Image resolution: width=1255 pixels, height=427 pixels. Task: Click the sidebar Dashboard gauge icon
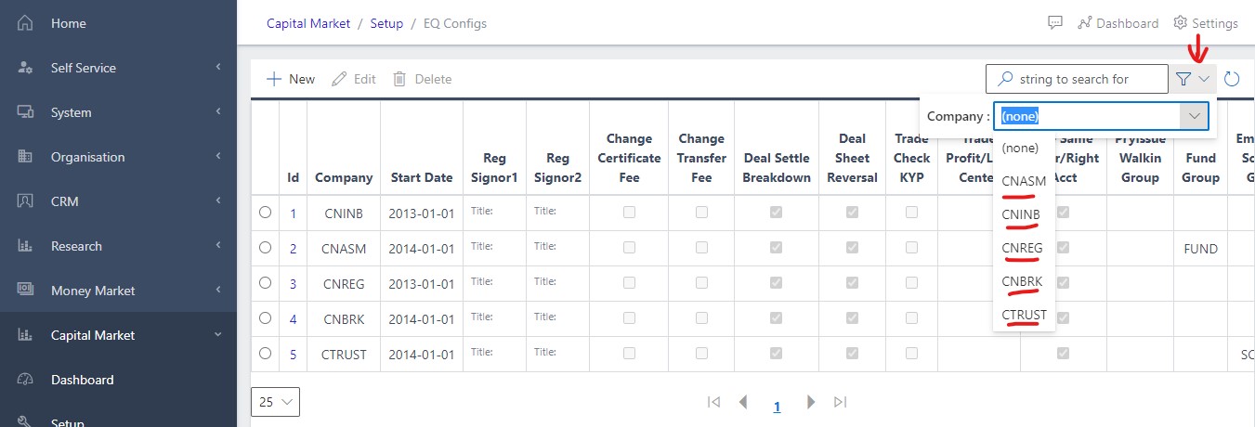tap(26, 380)
